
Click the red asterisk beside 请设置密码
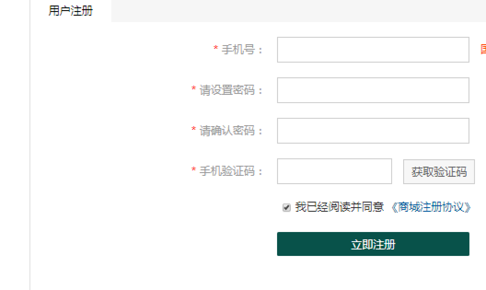point(194,89)
